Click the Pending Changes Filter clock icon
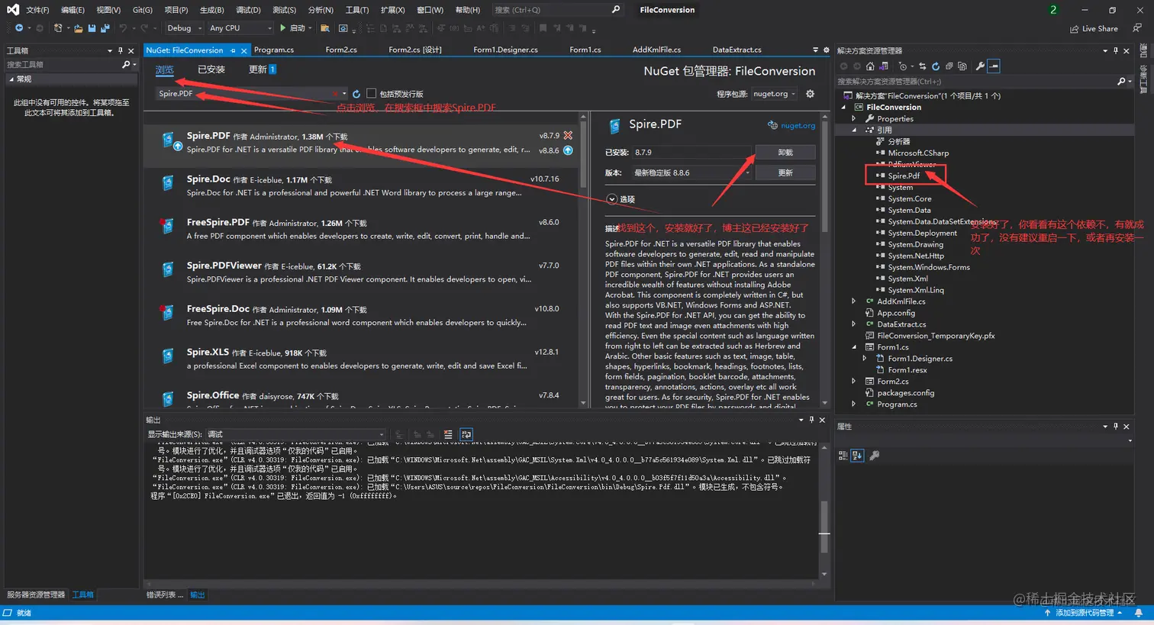Image resolution: width=1154 pixels, height=625 pixels. click(903, 66)
